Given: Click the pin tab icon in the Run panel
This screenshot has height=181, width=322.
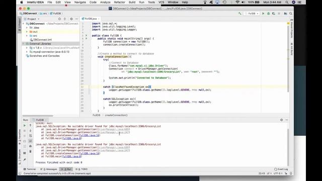Looking at the screenshot, I should pos(25,159).
